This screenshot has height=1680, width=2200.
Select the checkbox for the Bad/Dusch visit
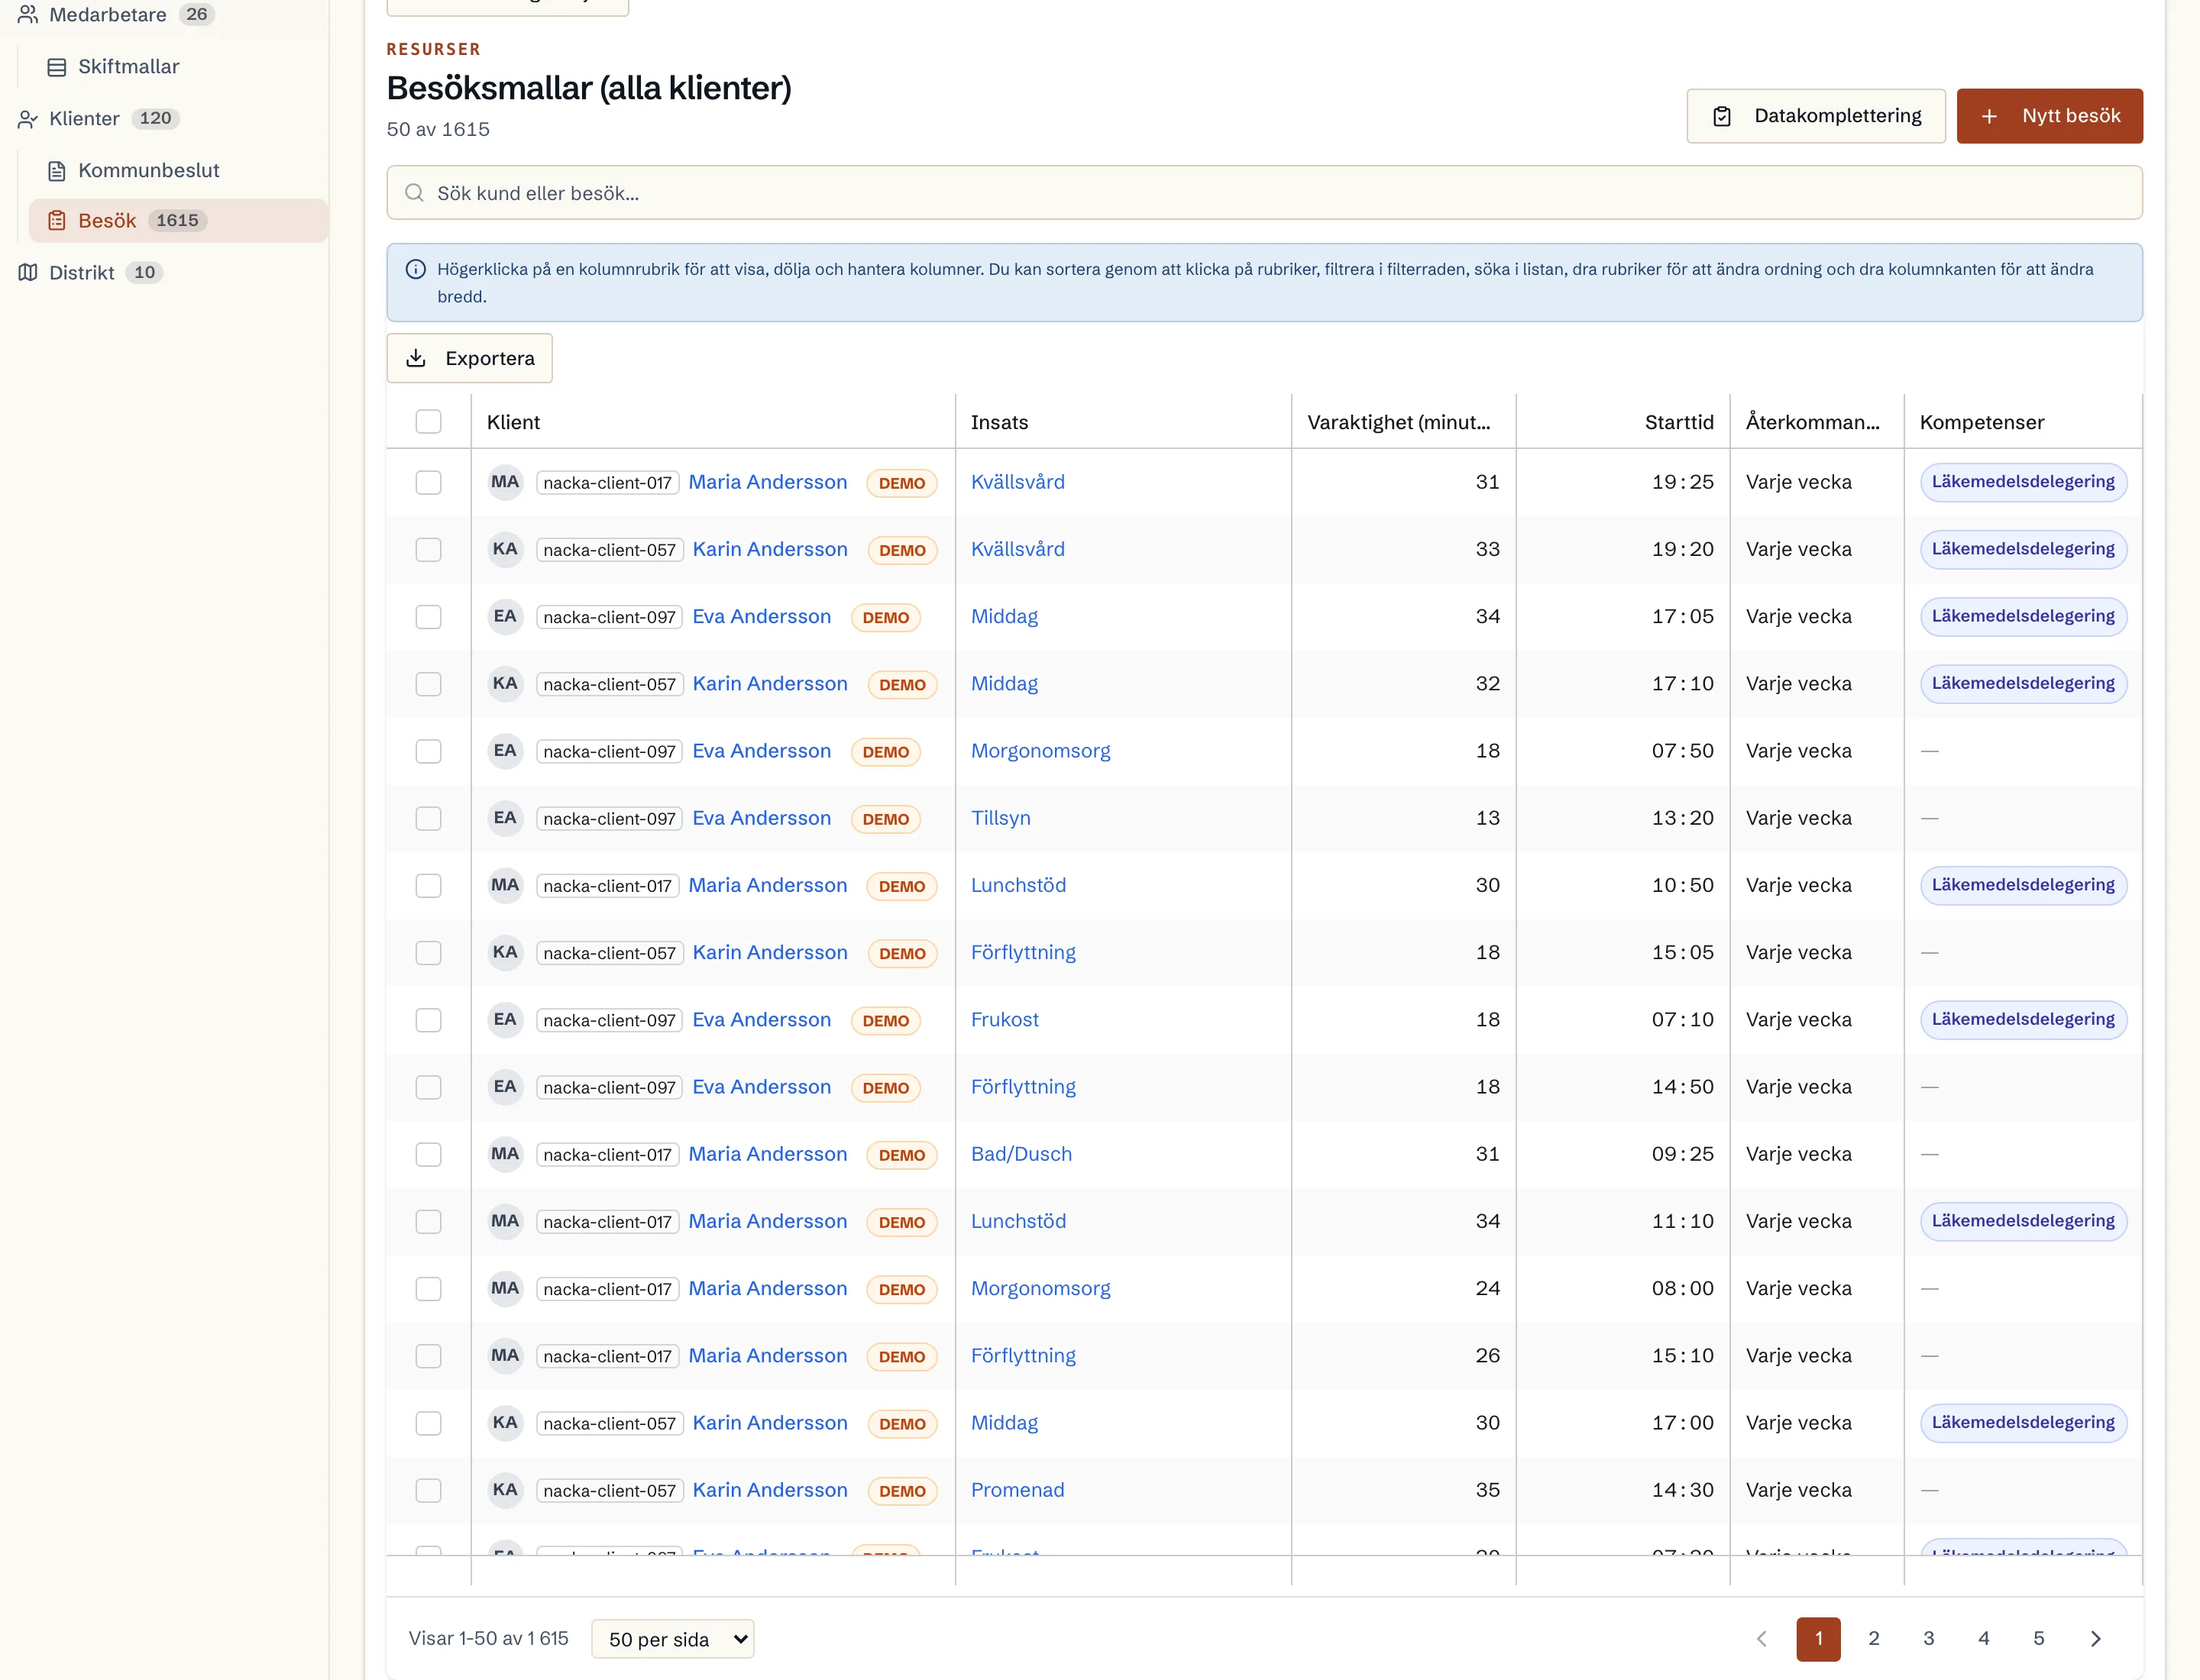click(429, 1154)
